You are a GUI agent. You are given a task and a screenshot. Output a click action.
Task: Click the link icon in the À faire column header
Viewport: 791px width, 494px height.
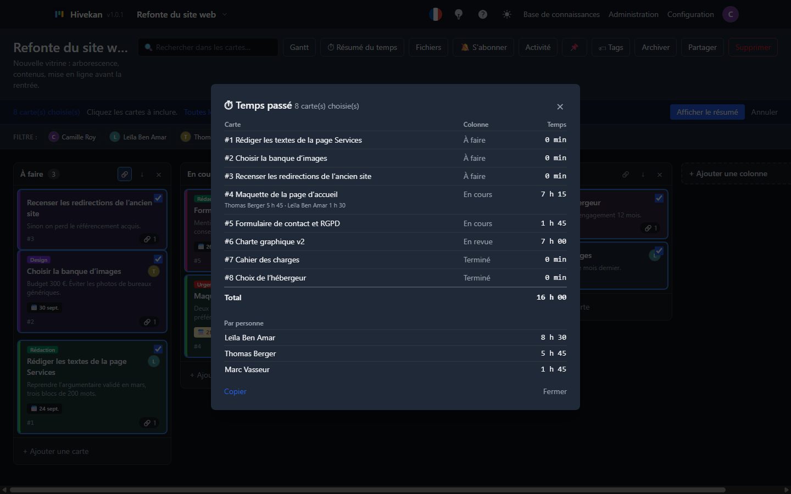[x=125, y=174]
